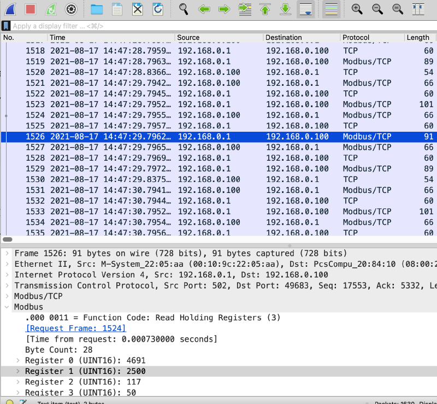Expand the Frame 1526 details row
Image resolution: width=437 pixels, height=404 pixels.
pos(7,254)
